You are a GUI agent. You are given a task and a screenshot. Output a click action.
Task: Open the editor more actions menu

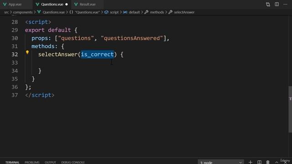[x=285, y=4]
